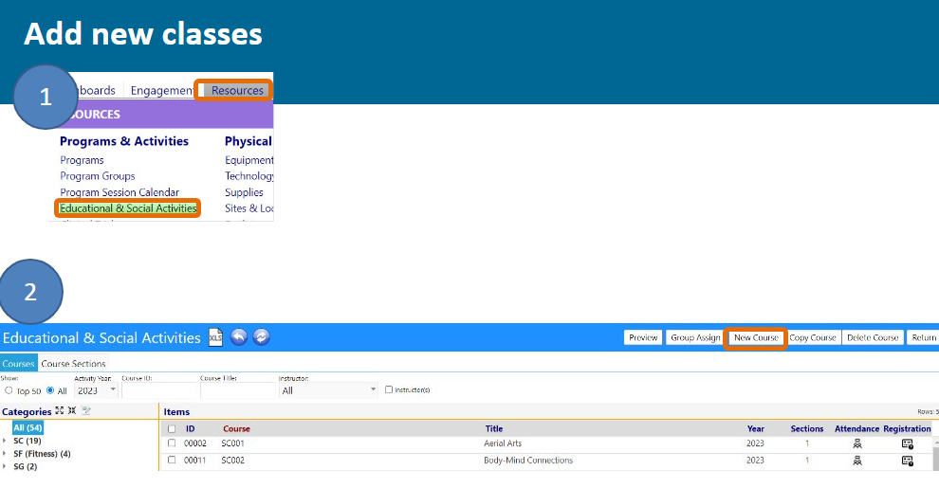Open Educational & Social Activities link

pos(128,208)
